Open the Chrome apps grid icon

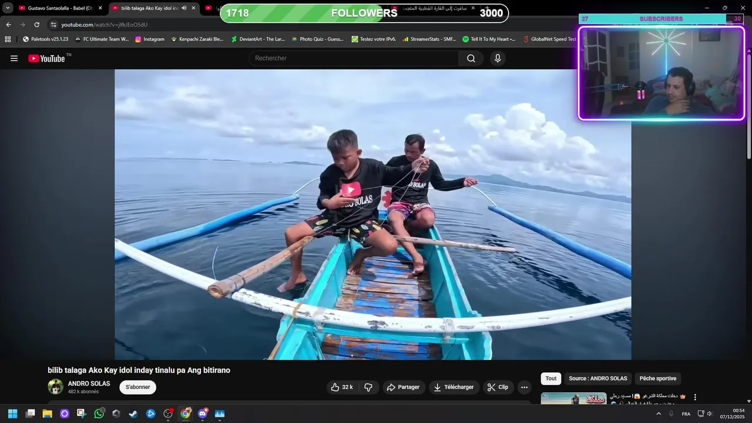[8, 39]
